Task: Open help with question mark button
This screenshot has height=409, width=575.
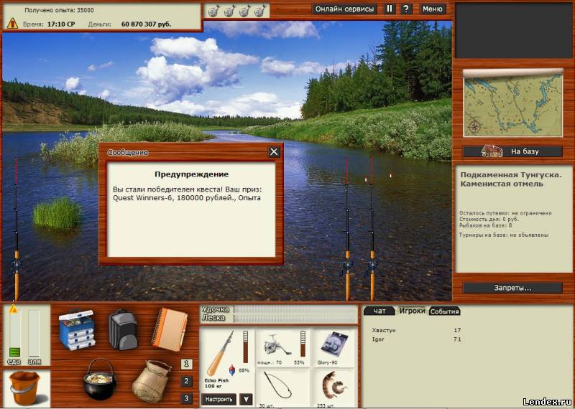Action: click(x=405, y=9)
